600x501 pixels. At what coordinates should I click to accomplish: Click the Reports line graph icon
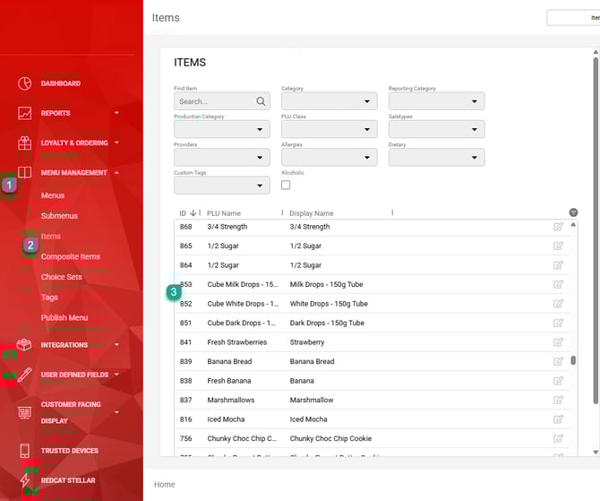tap(24, 114)
